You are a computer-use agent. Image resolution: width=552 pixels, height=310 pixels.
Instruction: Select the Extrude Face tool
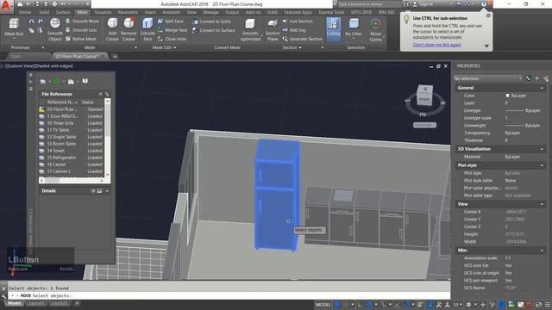(147, 29)
